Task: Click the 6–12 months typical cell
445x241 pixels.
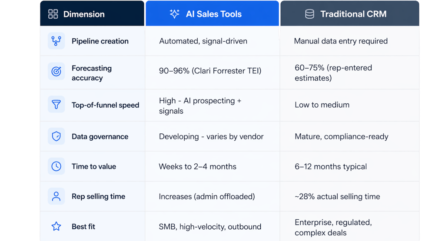Action: coord(331,166)
